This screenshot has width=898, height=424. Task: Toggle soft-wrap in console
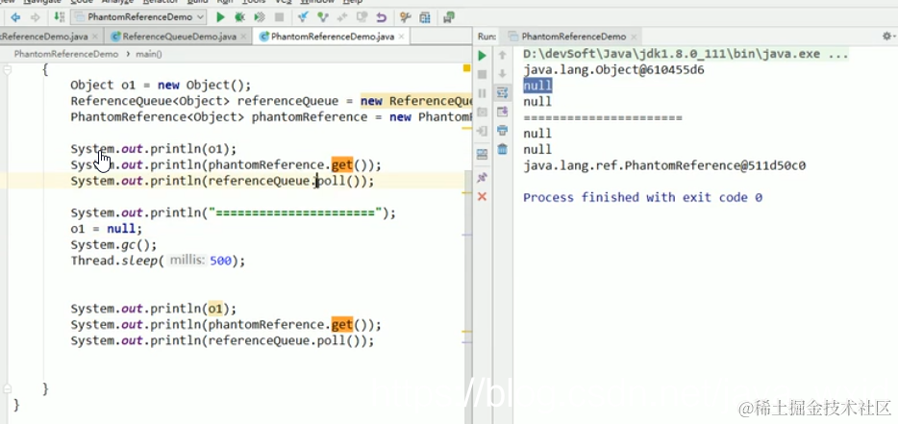(x=502, y=92)
